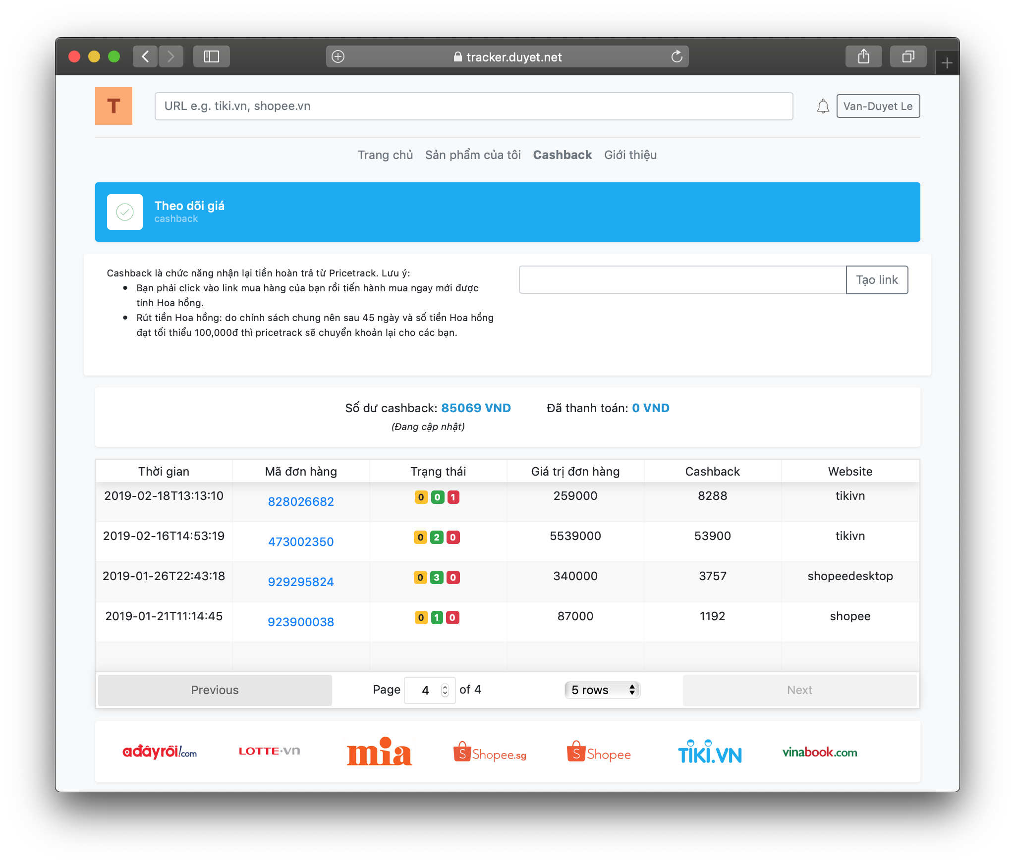Click the URL search input field

[x=473, y=106]
